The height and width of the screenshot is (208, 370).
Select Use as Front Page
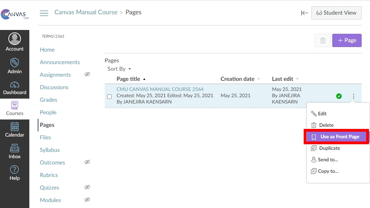336,137
